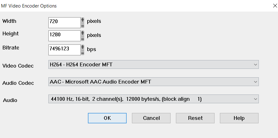Increase Width with the plus stepper
Image resolution: width=278 pixels, height=138 pixels.
[83, 20]
